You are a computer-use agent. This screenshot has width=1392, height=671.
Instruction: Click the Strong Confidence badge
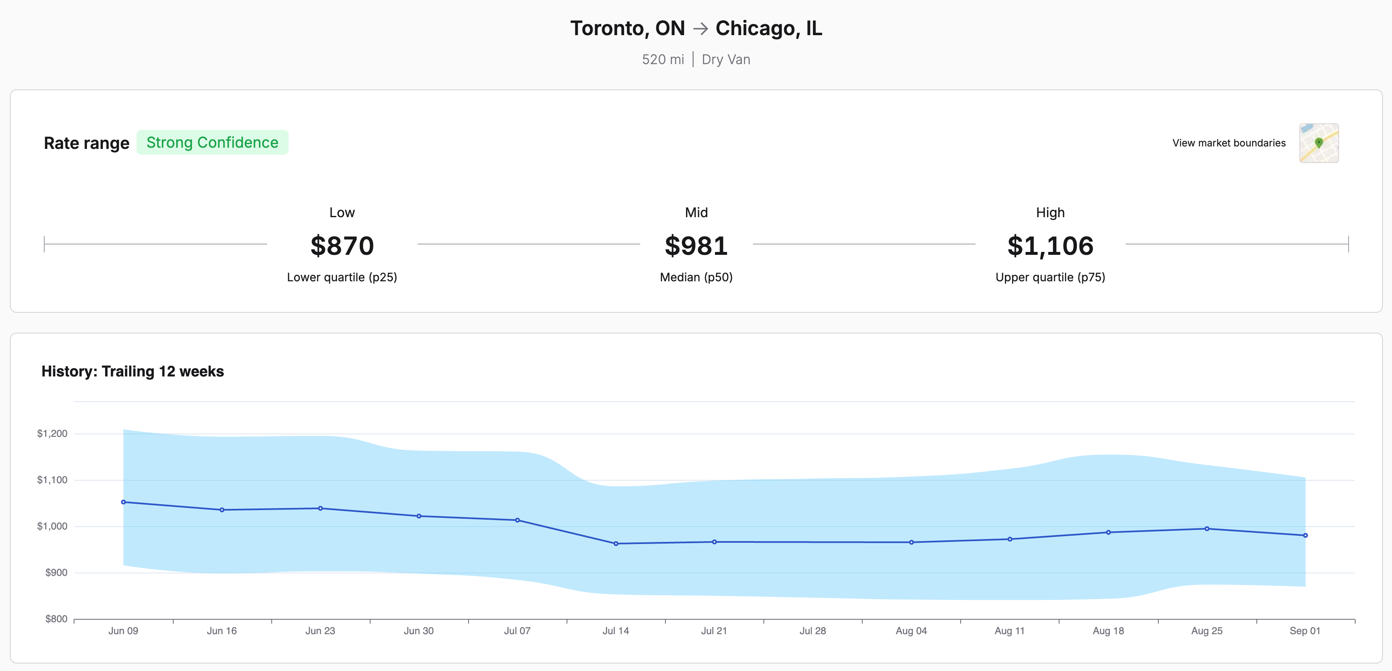tap(212, 142)
